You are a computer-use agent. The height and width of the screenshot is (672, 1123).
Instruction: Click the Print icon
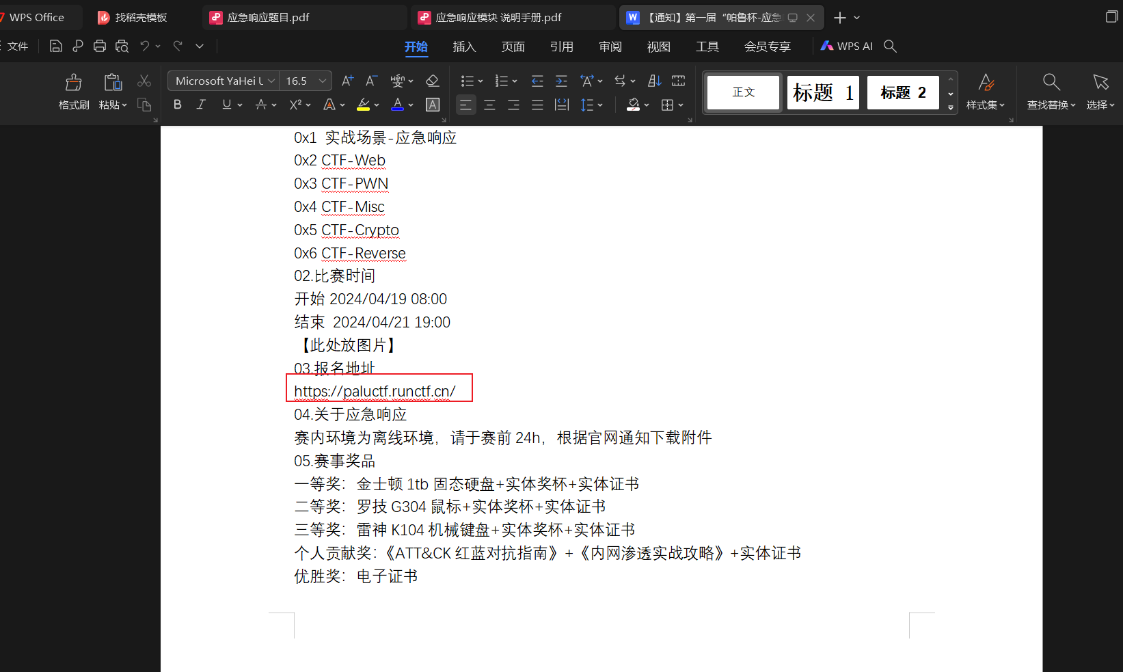point(100,46)
